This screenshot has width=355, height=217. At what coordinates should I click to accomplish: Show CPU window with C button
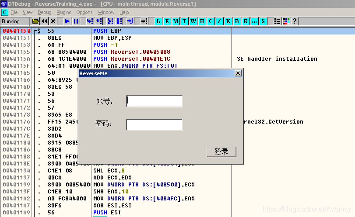click(211, 21)
